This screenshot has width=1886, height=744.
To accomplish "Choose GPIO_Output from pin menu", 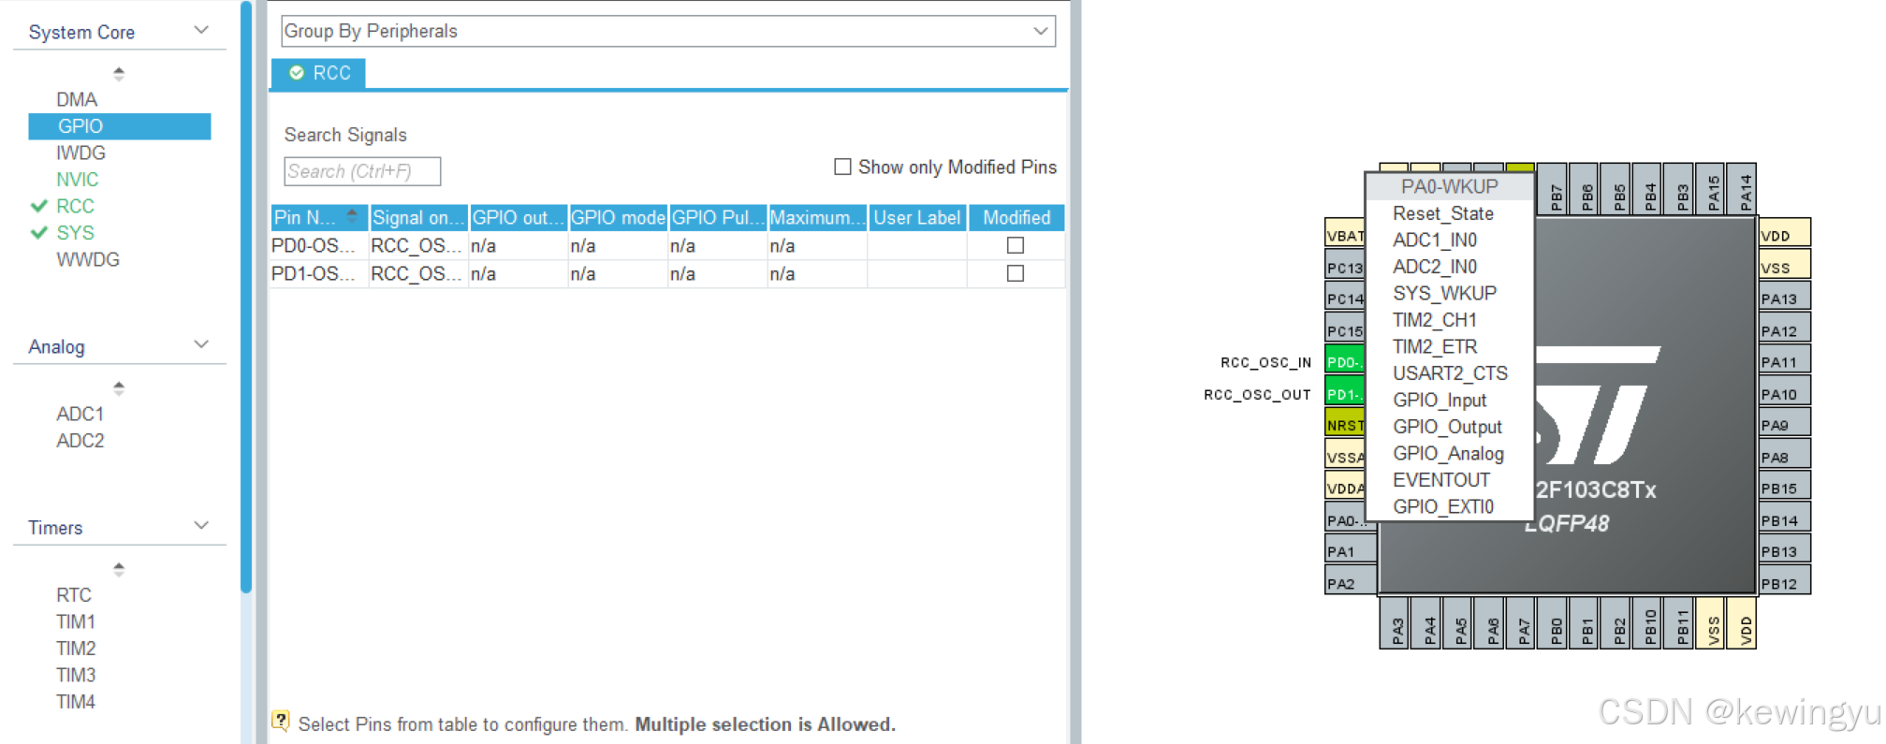I will 1447,427.
